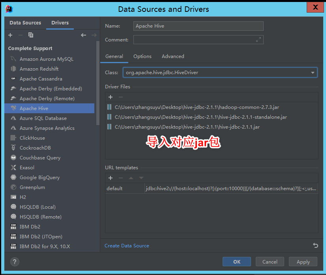
Task: Click Amazon Aurora MySQL driver icon
Action: [x=13, y=59]
